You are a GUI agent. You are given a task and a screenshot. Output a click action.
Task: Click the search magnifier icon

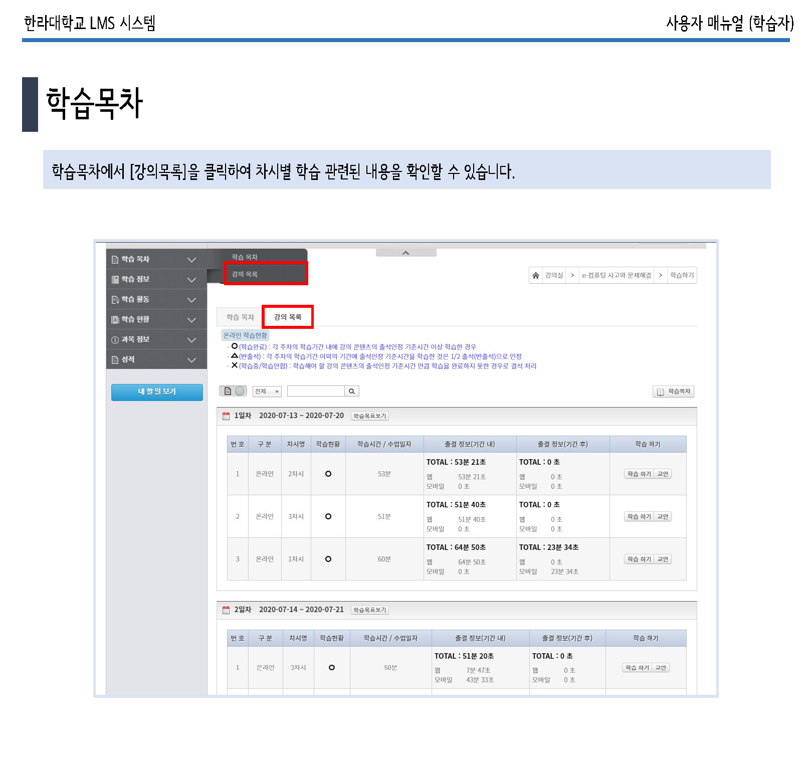pos(352,391)
